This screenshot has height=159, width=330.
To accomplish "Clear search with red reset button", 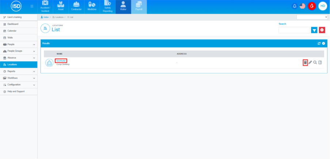I will 322,30.
